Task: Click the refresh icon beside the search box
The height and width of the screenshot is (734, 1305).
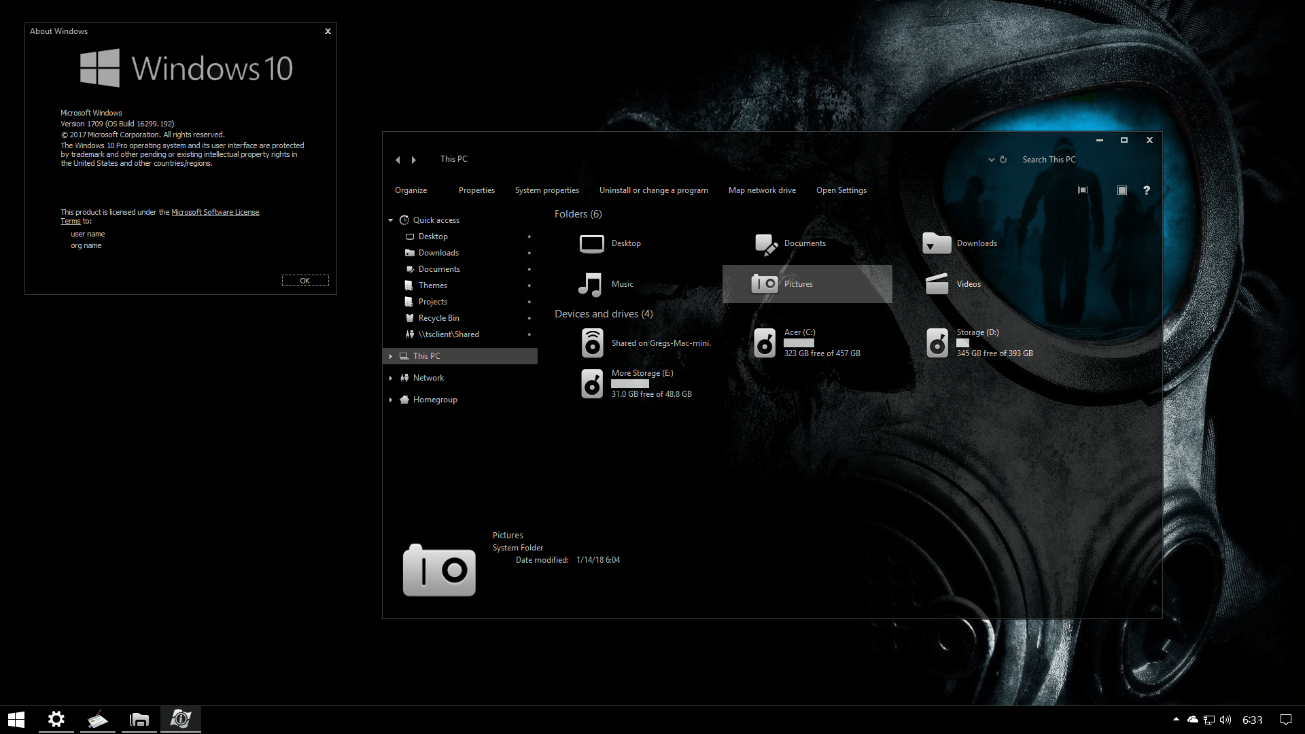Action: point(1003,159)
